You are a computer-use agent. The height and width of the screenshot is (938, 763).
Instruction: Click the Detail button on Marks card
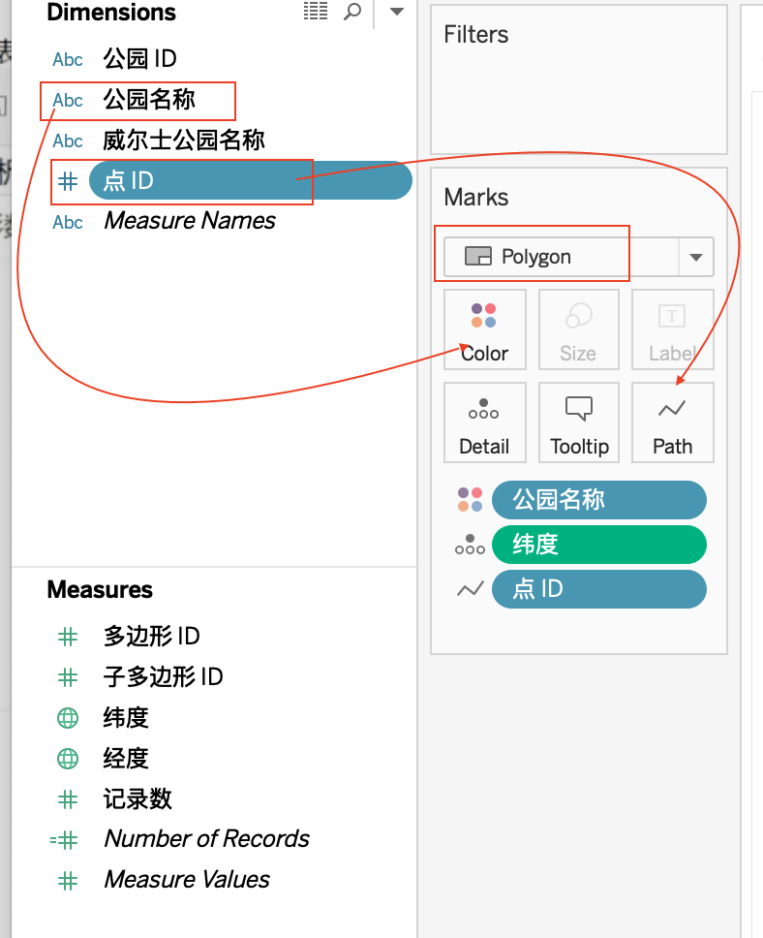click(485, 422)
